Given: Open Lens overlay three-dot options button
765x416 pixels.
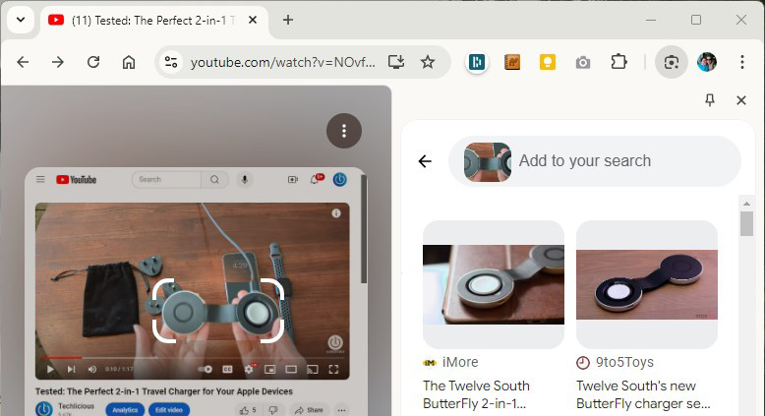Looking at the screenshot, I should click(x=344, y=131).
